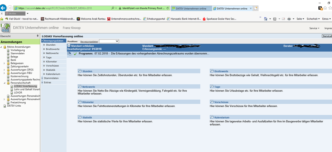This screenshot has height=152, width=332.
Task: Click folder icon of the Nettowerte tile
Action: [x=80, y=86]
